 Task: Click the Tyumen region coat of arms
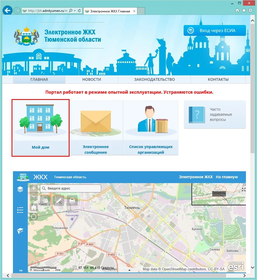(x=26, y=36)
